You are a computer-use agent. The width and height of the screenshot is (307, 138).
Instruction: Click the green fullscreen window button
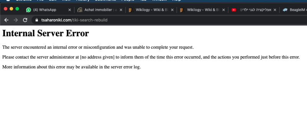pyautogui.click(x=17, y=8)
